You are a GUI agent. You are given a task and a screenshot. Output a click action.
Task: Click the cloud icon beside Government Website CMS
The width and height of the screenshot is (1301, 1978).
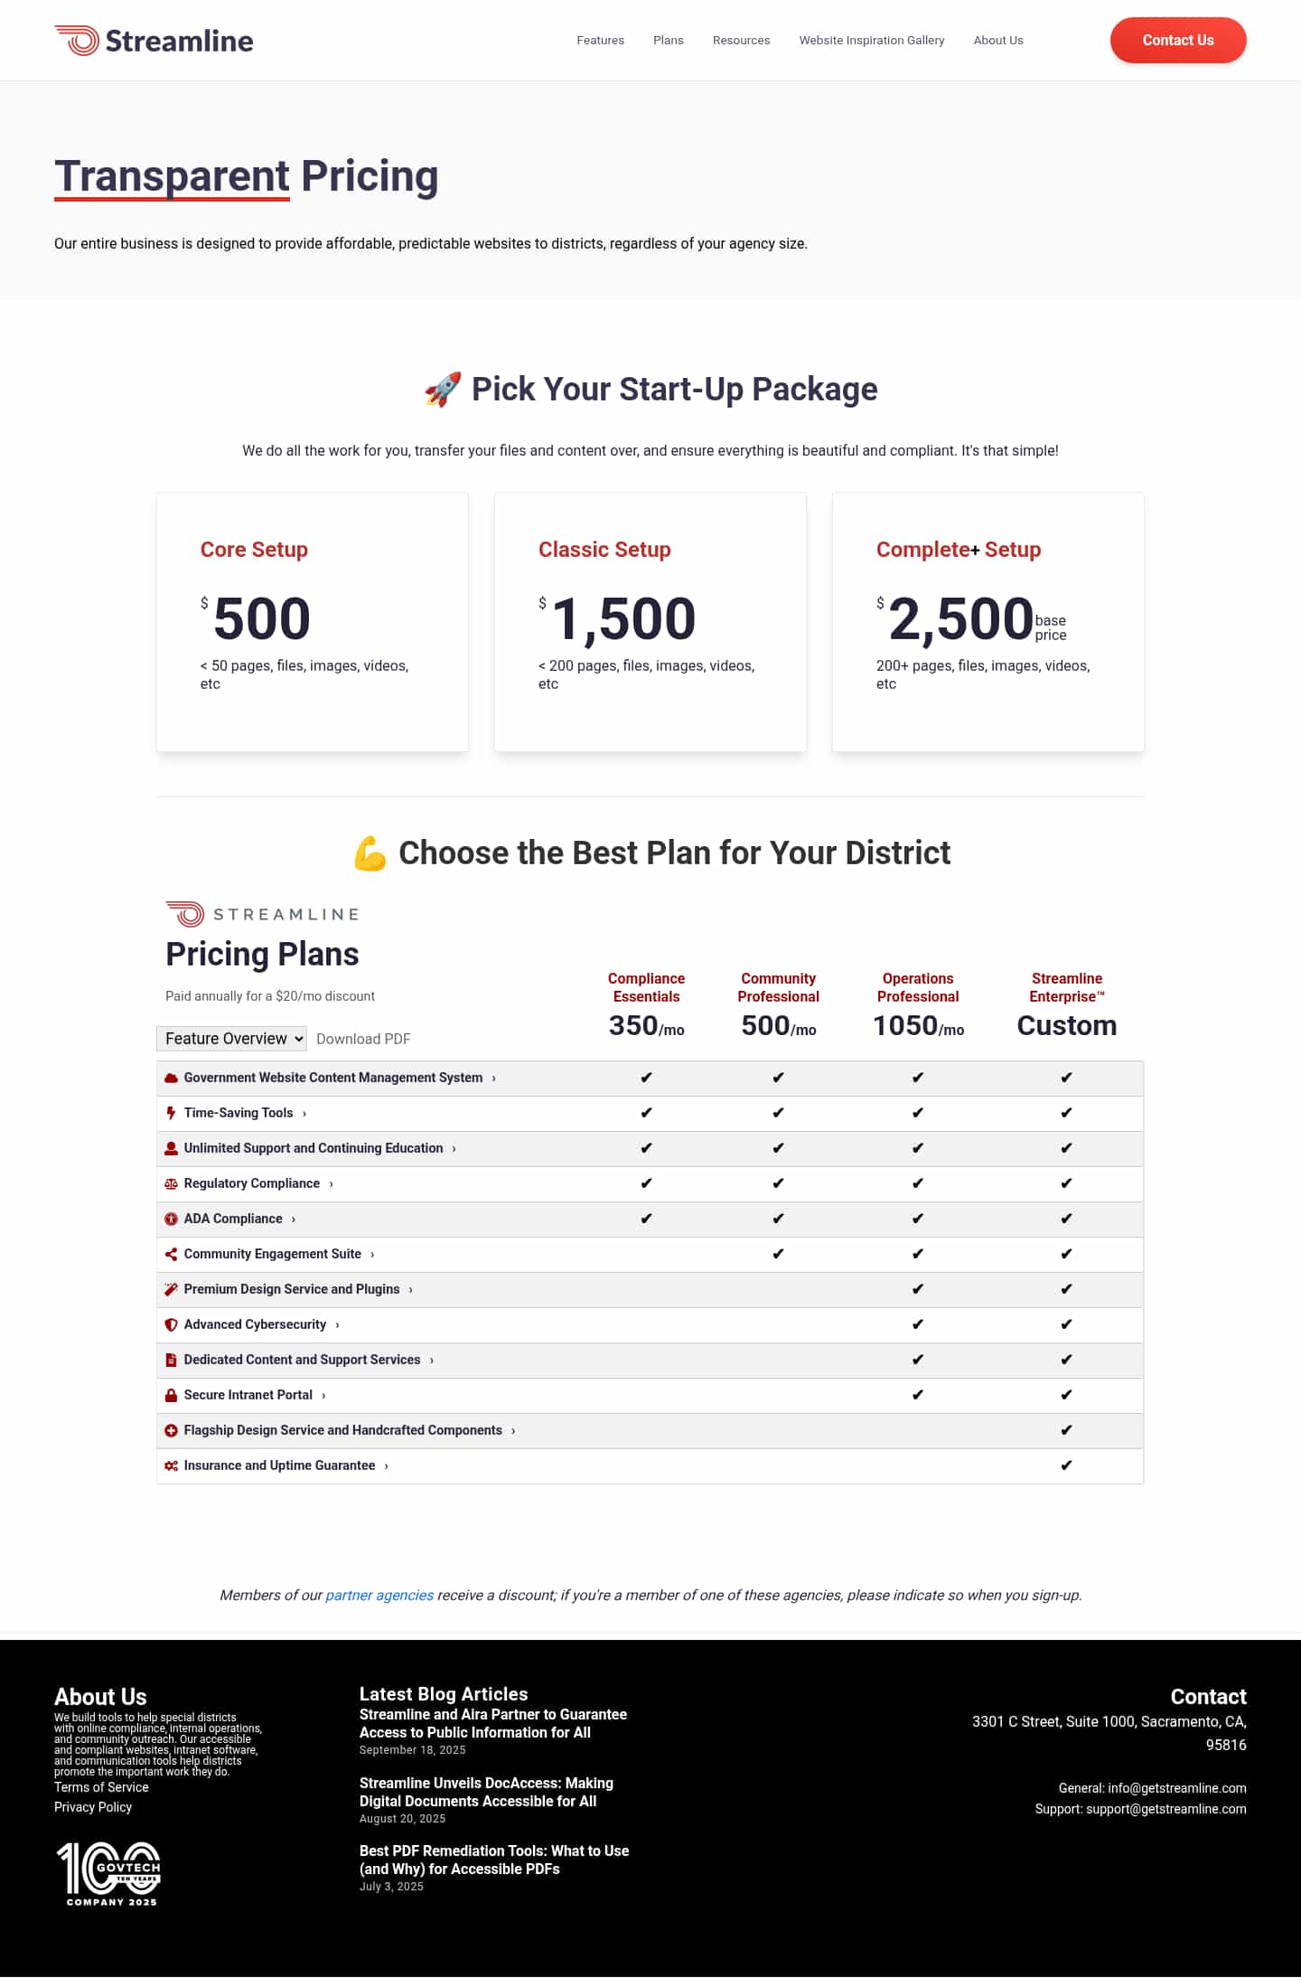pos(171,1078)
